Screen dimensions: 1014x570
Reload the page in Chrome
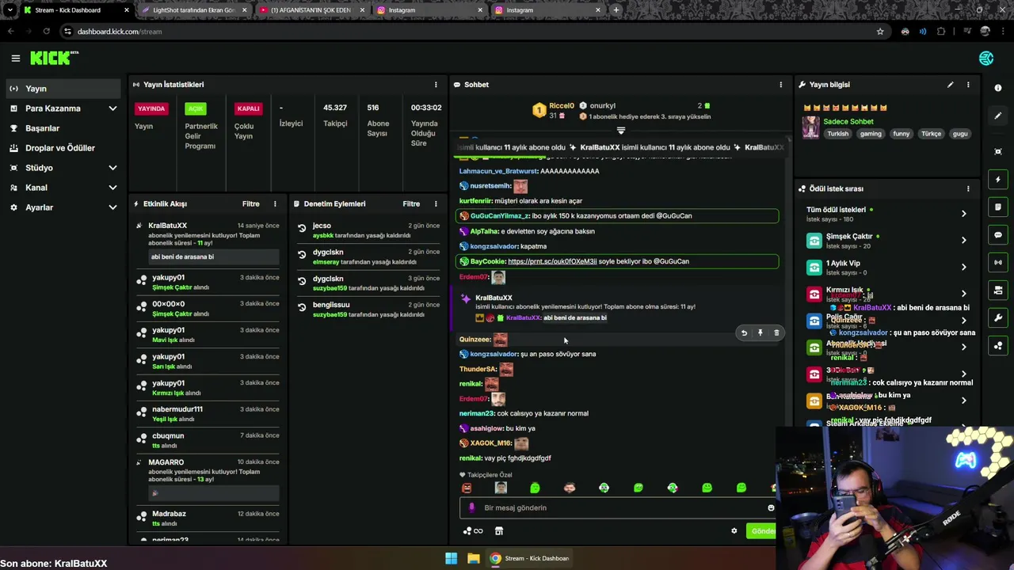coord(47,32)
